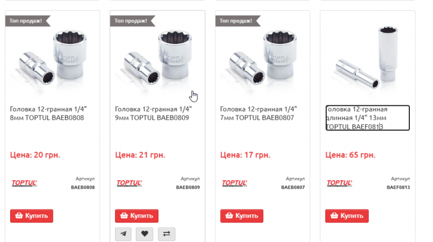This screenshot has width=433, height=242.
Task: Click TOPTUL brand logo on BAEB0808 card
Action: click(x=24, y=183)
